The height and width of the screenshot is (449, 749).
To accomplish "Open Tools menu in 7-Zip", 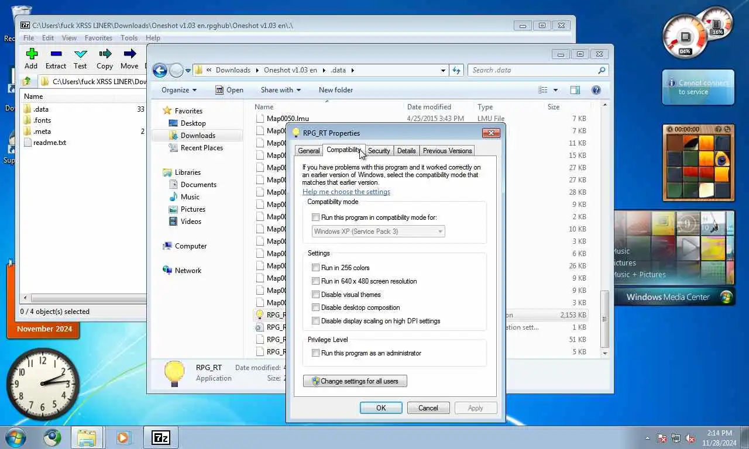I will click(129, 38).
